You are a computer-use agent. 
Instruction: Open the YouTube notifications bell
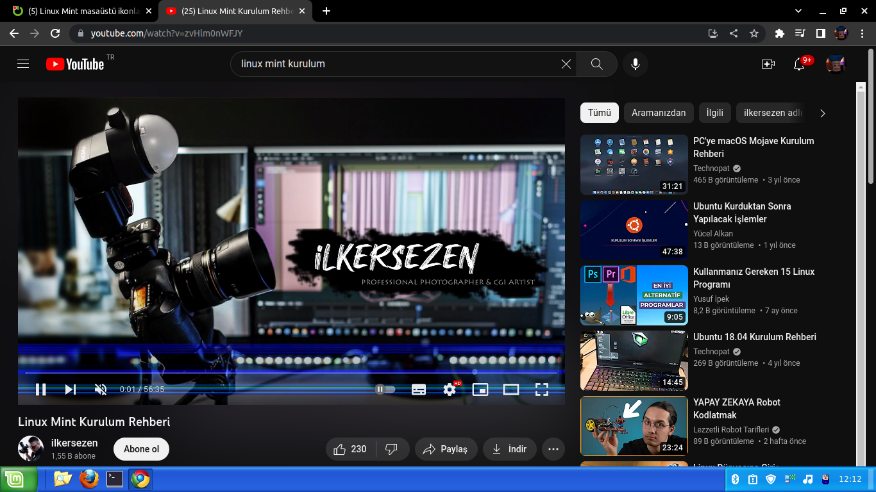[x=799, y=64]
